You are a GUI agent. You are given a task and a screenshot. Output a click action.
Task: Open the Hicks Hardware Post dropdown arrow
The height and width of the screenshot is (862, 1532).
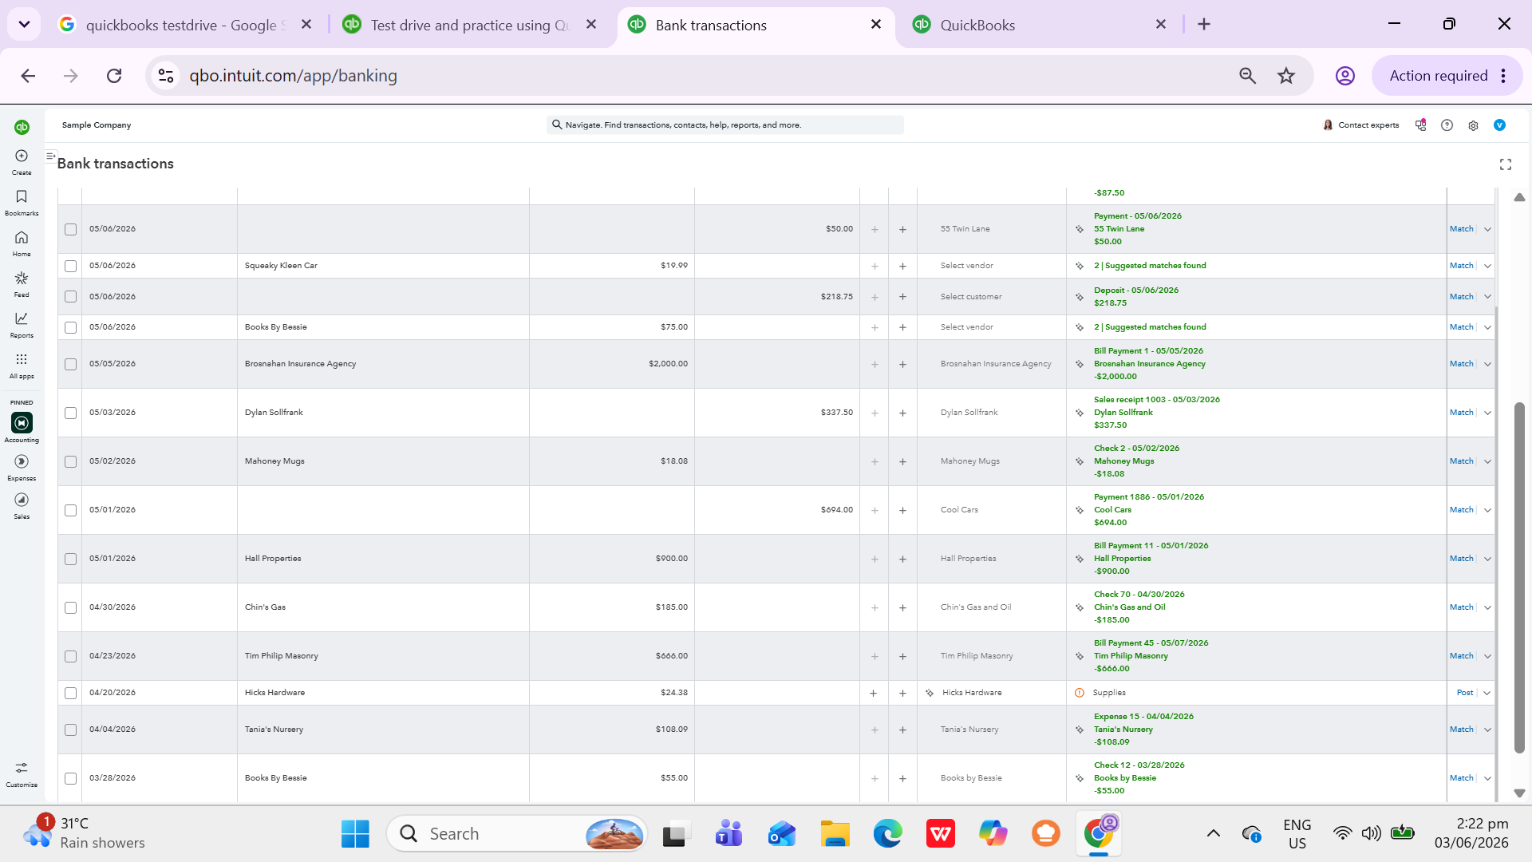click(1487, 693)
